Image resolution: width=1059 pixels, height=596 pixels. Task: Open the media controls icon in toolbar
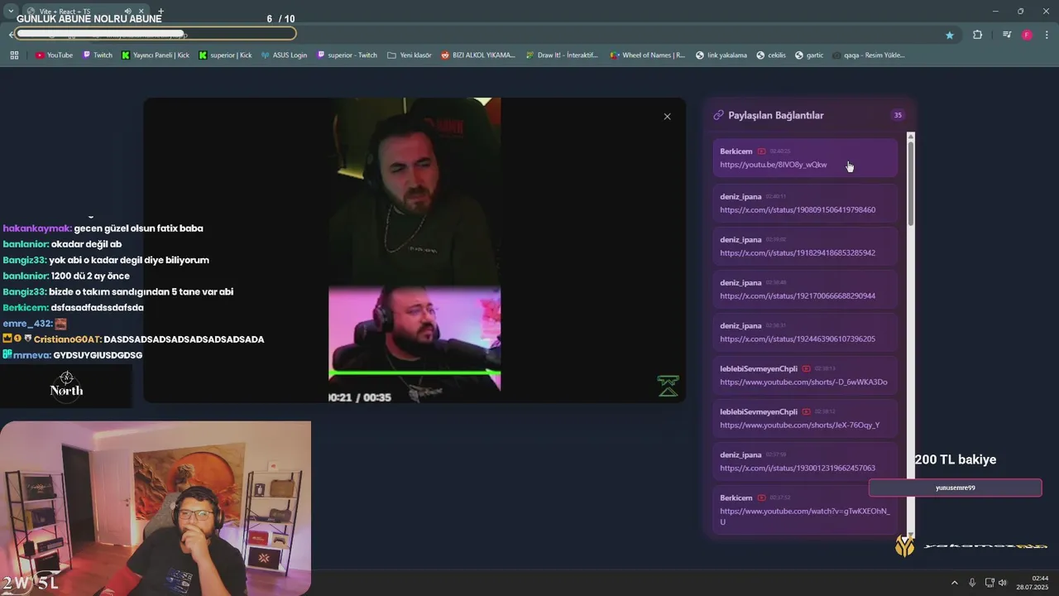coord(1007,35)
